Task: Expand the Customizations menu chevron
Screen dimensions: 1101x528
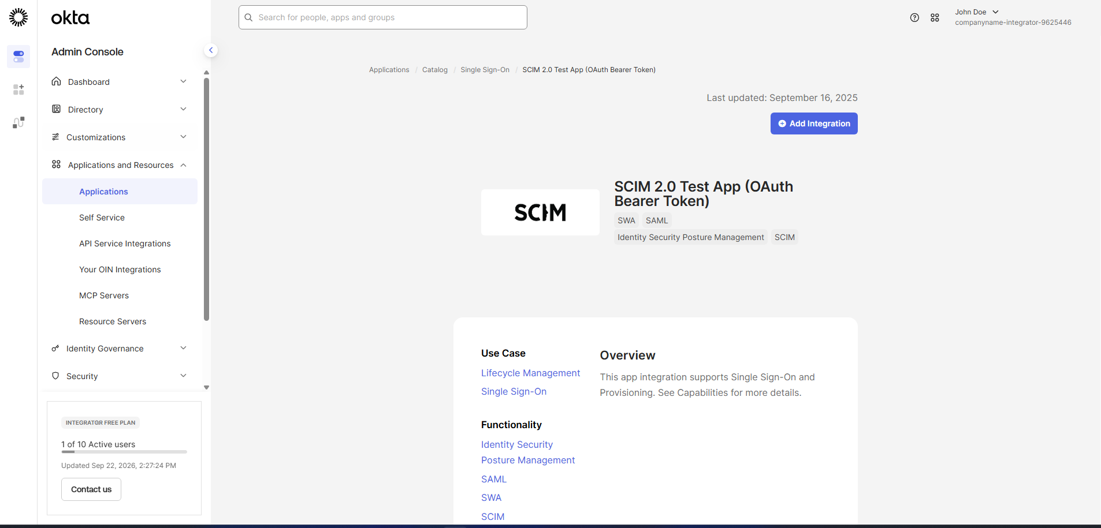Action: click(183, 137)
